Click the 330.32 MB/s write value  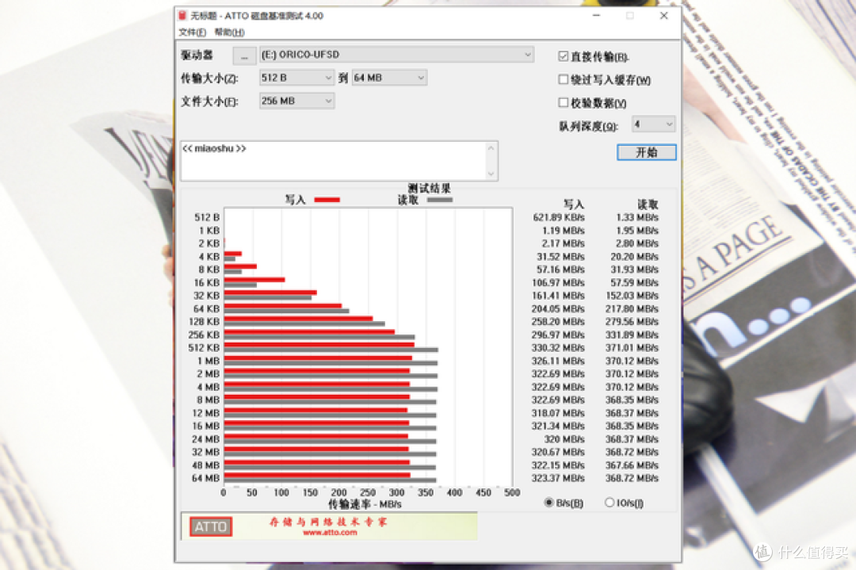pyautogui.click(x=558, y=348)
